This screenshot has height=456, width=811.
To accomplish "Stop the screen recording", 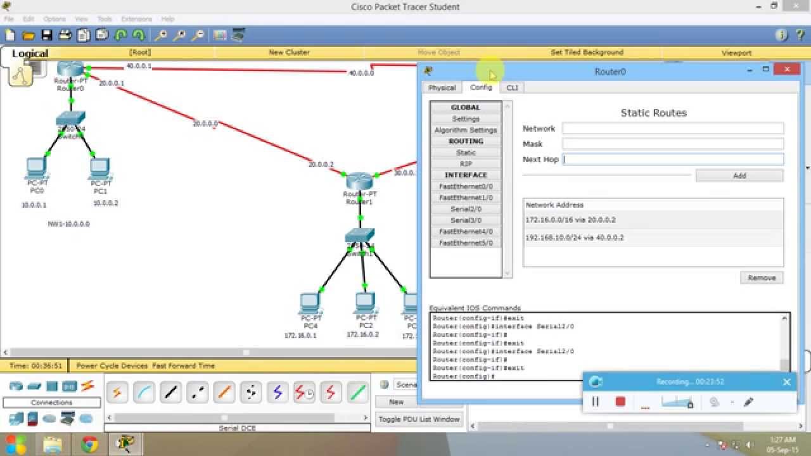I will coord(620,402).
